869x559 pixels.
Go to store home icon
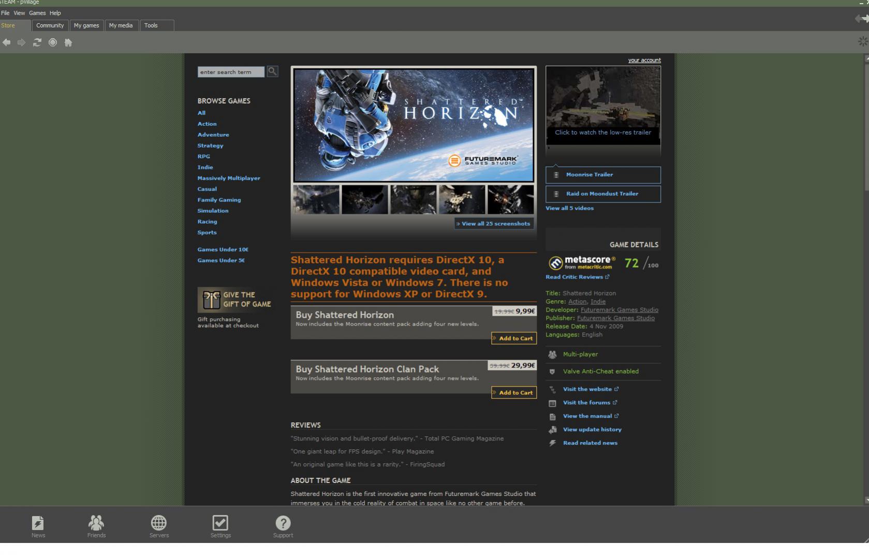pyautogui.click(x=68, y=42)
